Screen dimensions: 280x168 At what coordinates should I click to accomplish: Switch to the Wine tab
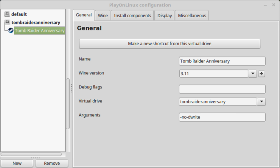pyautogui.click(x=103, y=16)
